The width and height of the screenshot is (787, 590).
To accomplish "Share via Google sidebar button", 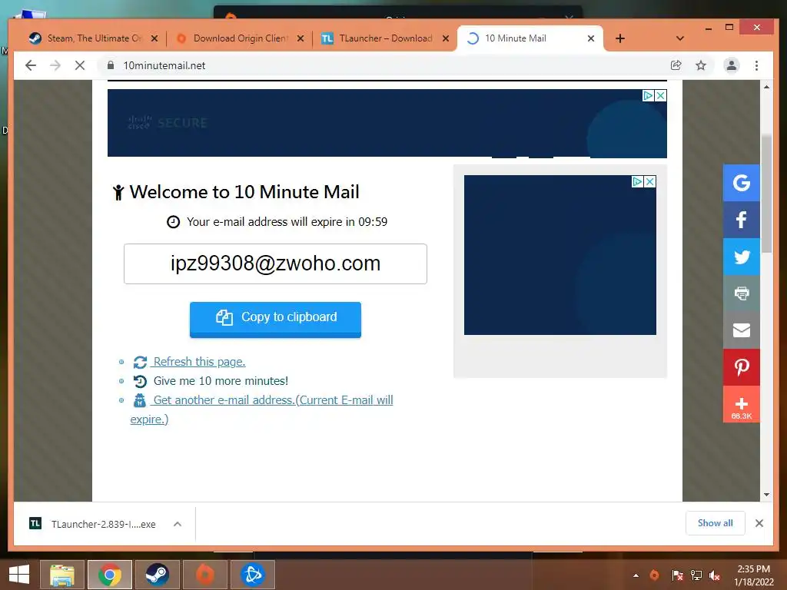I will (742, 183).
